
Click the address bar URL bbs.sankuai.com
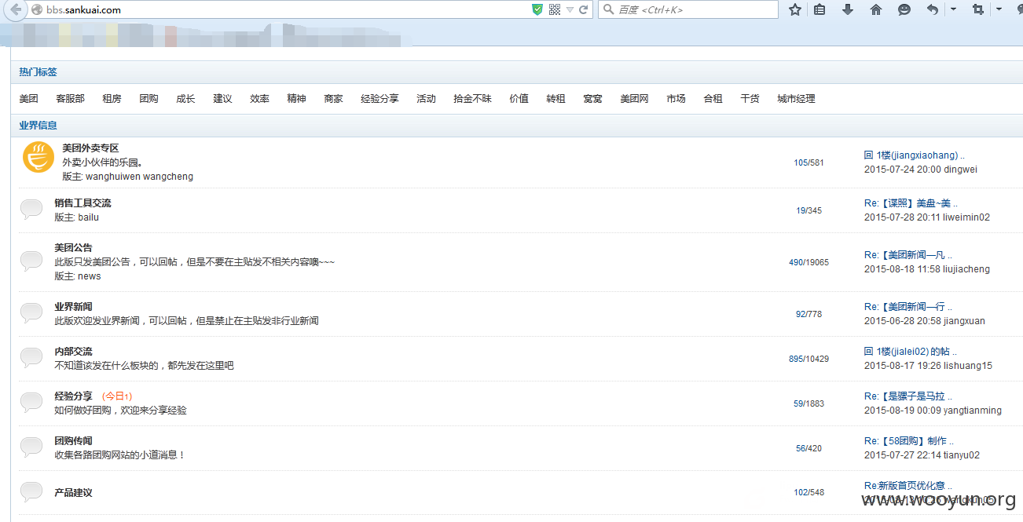pos(84,10)
